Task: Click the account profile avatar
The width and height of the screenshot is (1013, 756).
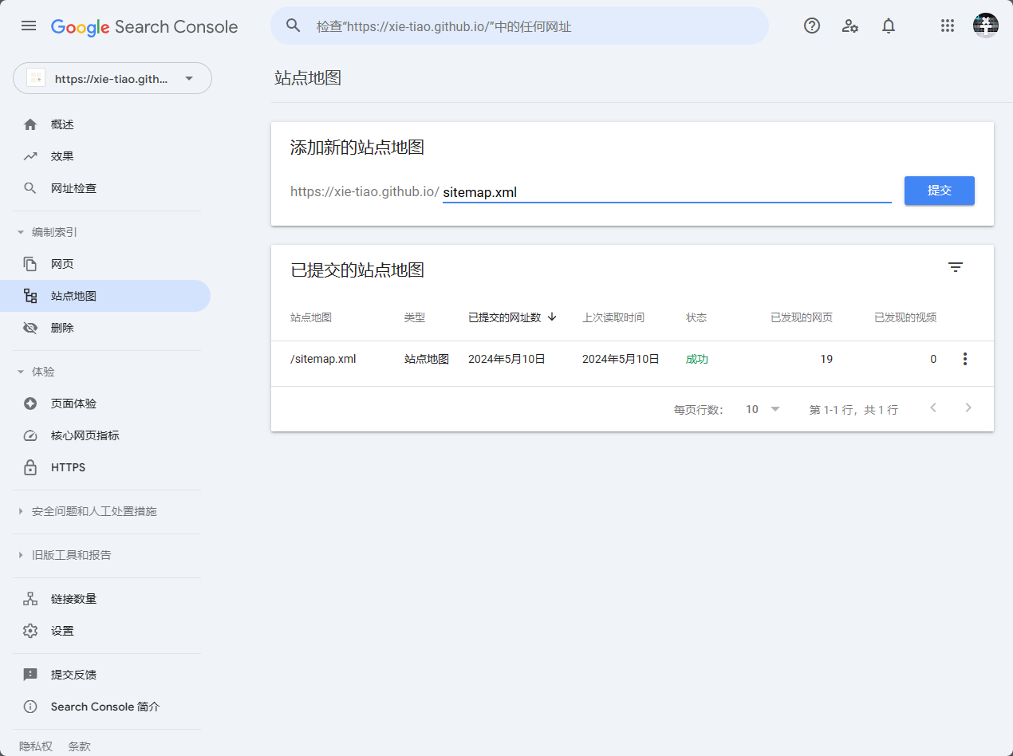Action: 986,26
